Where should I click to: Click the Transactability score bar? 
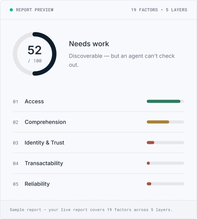coord(165,163)
